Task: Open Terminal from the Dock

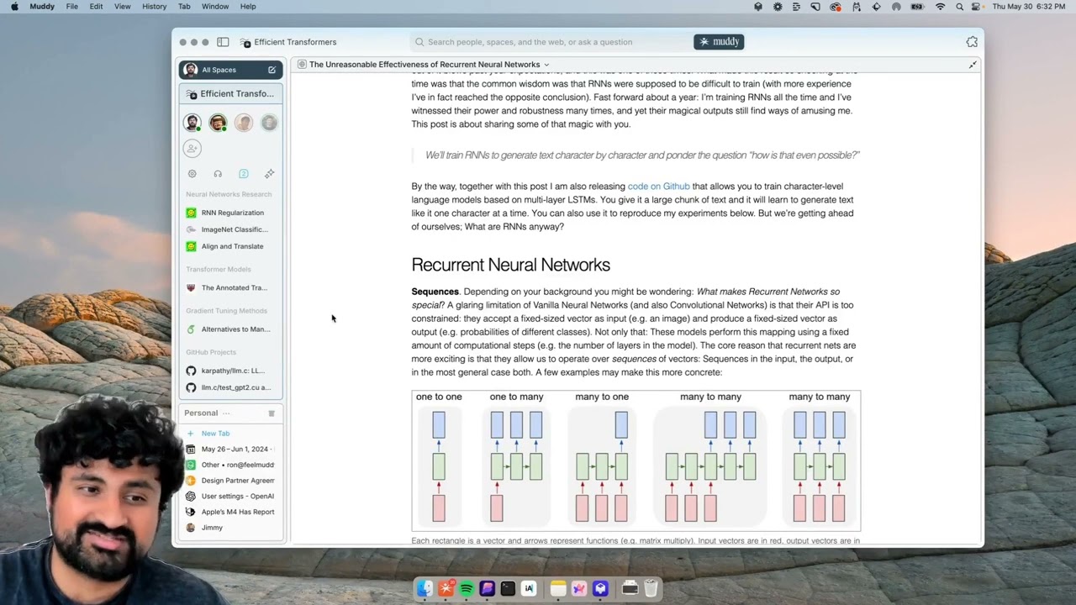Action: [x=508, y=589]
